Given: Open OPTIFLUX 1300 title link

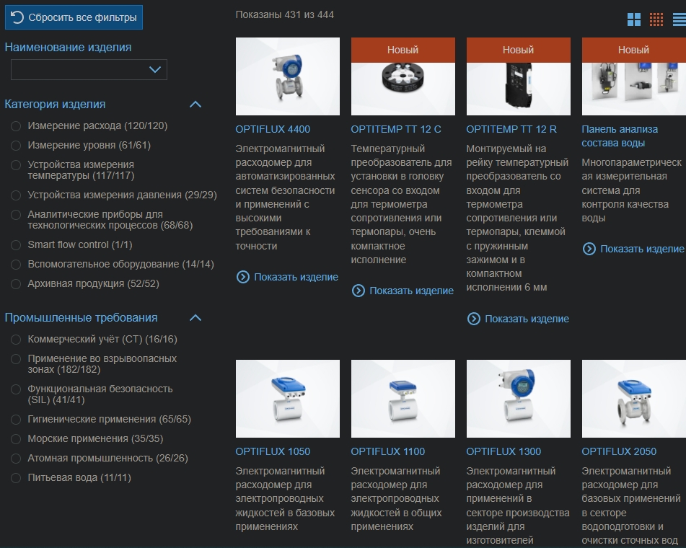Looking at the screenshot, I should 503,452.
